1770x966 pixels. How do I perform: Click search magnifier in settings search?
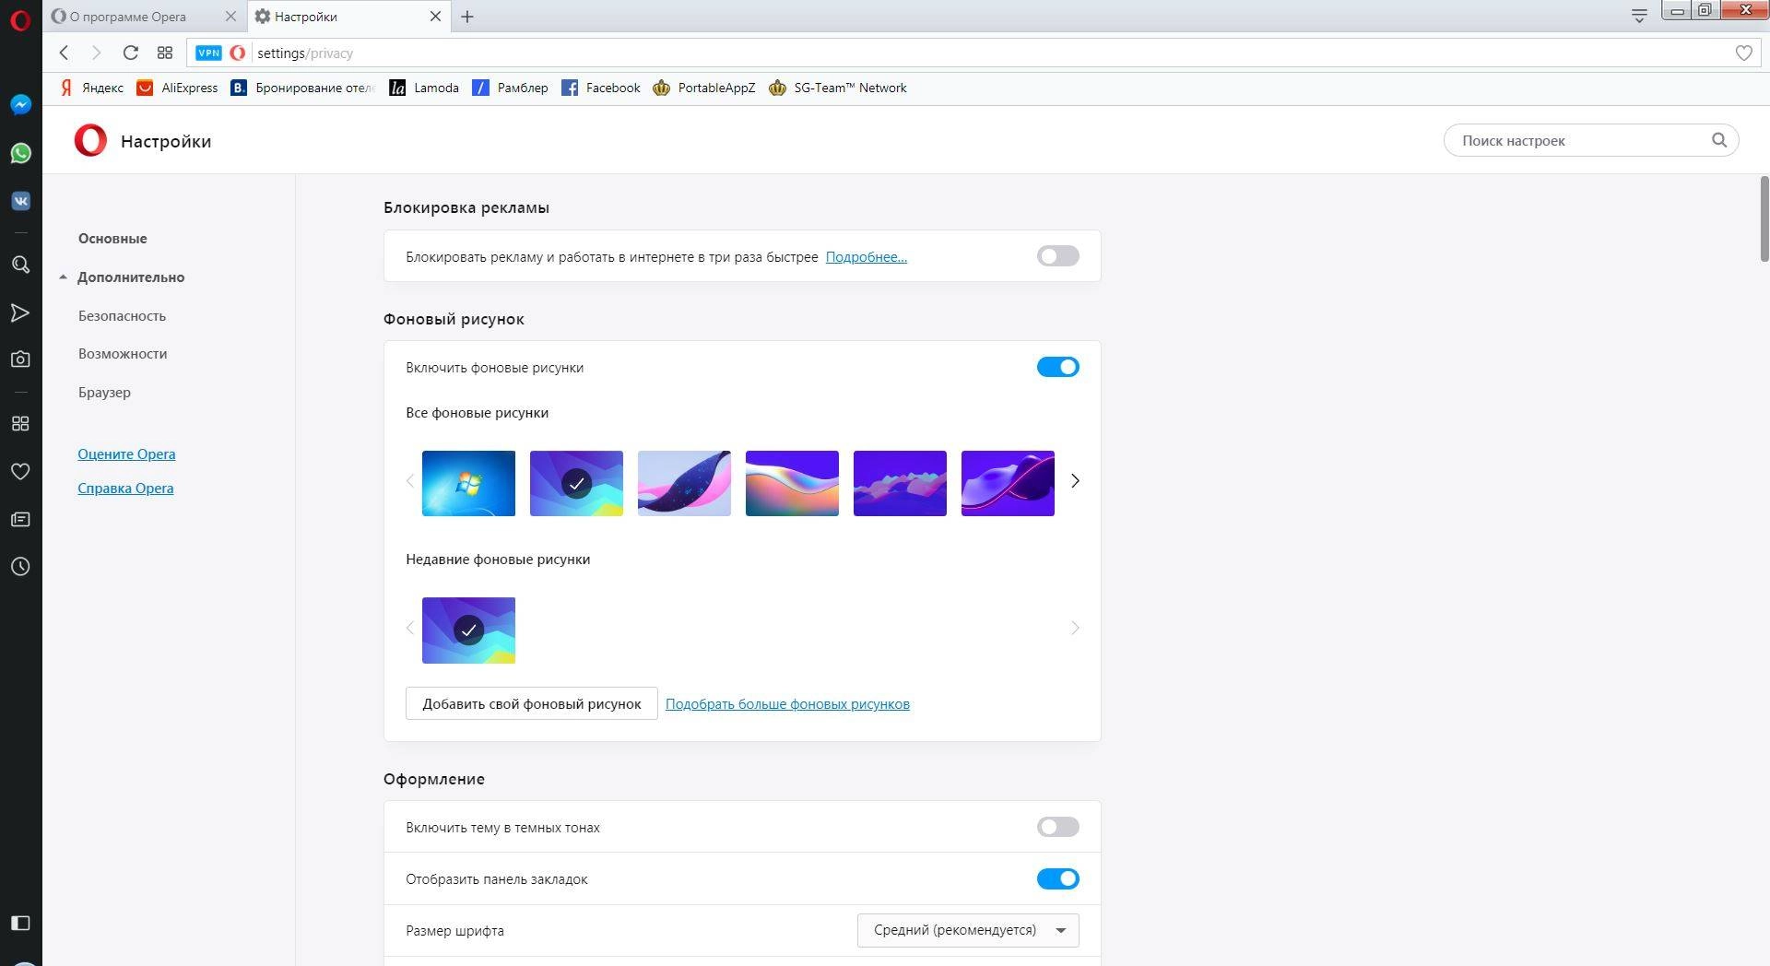pyautogui.click(x=1719, y=140)
